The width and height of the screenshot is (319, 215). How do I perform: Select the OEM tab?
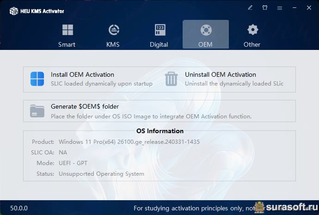click(x=206, y=34)
